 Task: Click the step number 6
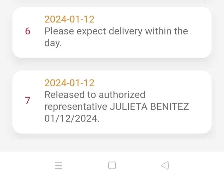[x=28, y=31]
